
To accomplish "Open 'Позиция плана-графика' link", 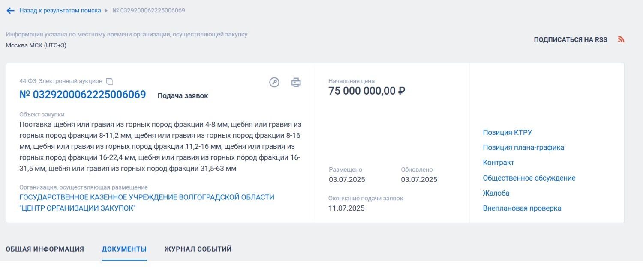I will pos(523,148).
